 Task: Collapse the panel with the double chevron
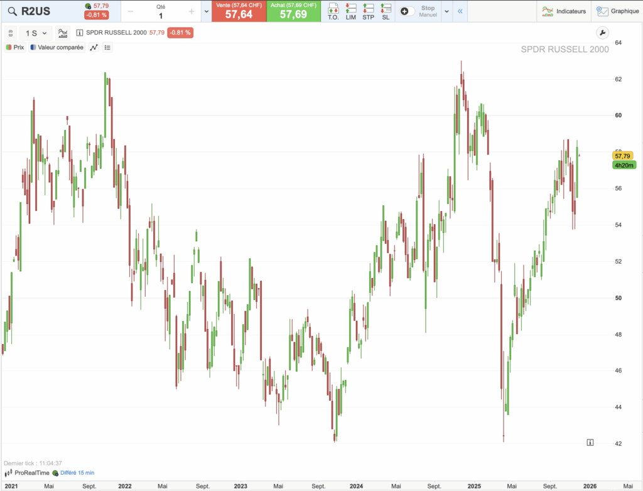click(460, 11)
